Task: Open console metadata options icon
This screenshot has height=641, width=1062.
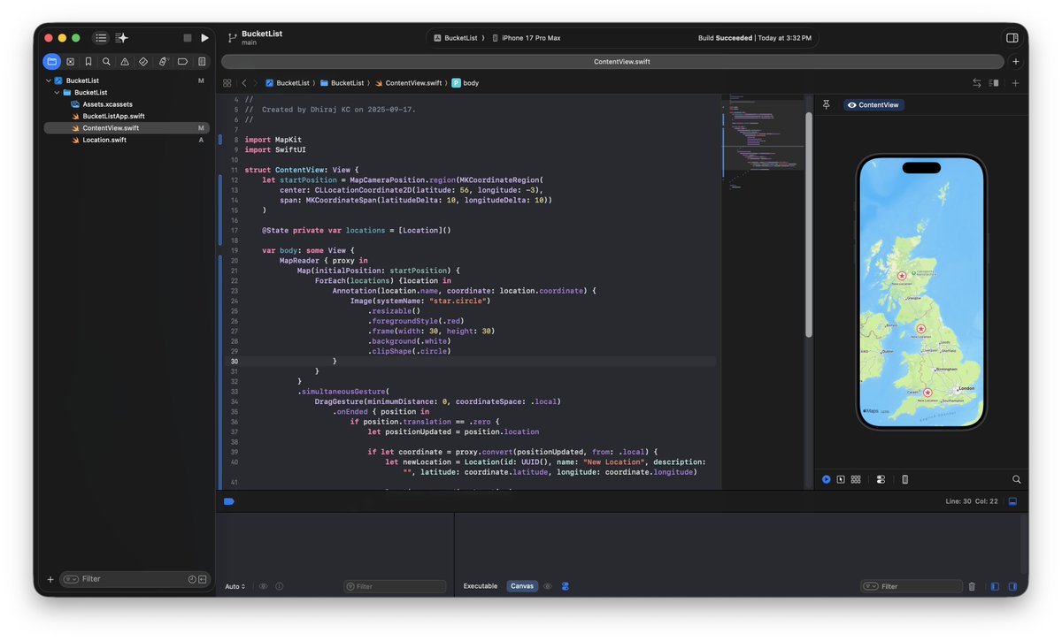Action: (565, 586)
